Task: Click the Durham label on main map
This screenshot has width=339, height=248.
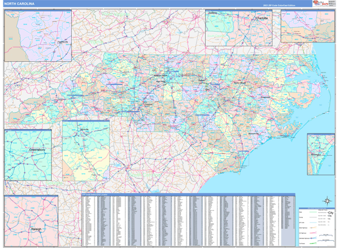Action: [202, 80]
